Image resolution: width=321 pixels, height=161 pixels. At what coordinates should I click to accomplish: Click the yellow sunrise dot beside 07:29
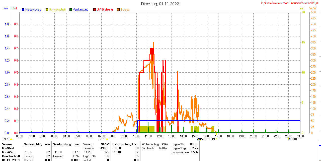point(107,139)
